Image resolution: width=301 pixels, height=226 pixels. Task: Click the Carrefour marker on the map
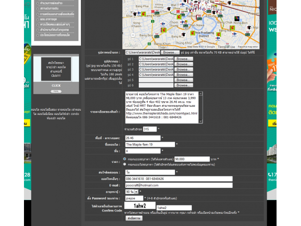click(163, 24)
